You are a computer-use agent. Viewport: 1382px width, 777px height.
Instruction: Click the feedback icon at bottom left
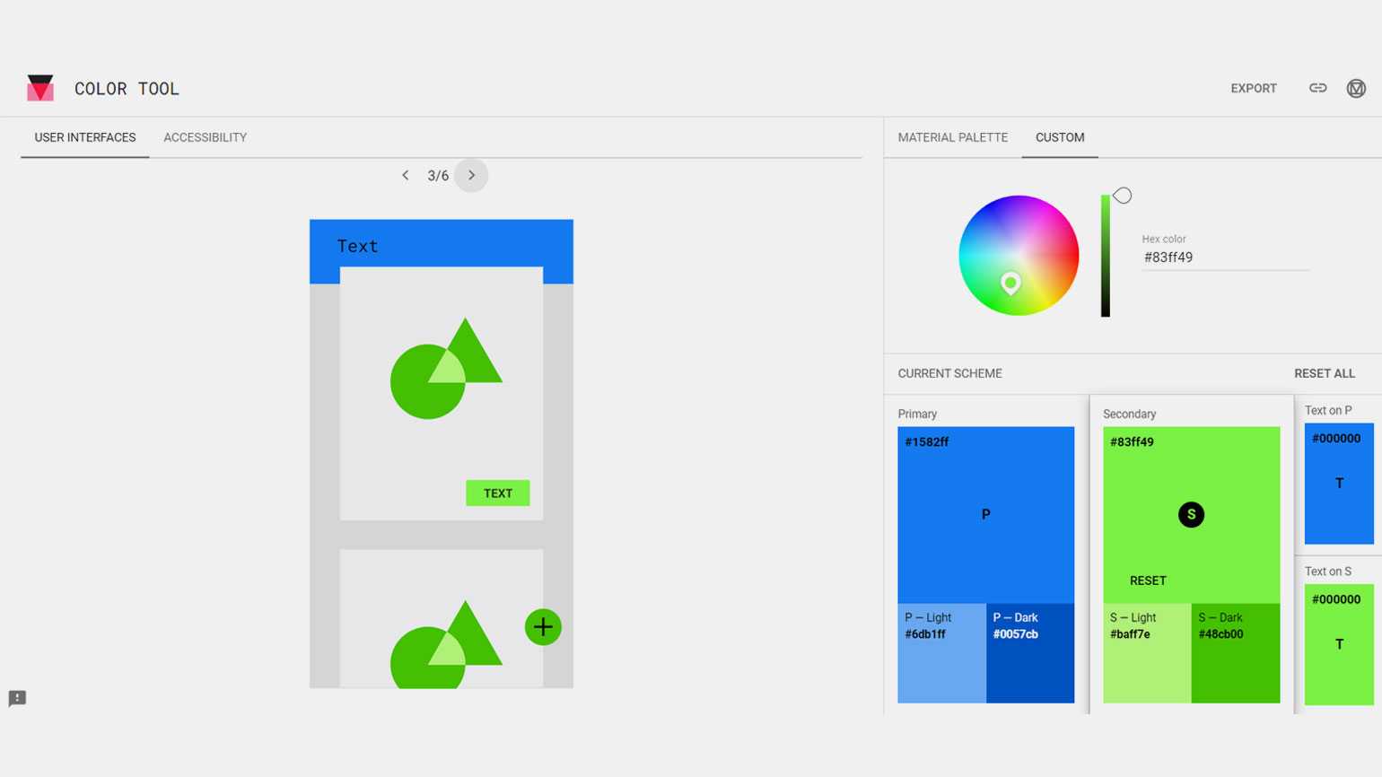[x=17, y=698]
